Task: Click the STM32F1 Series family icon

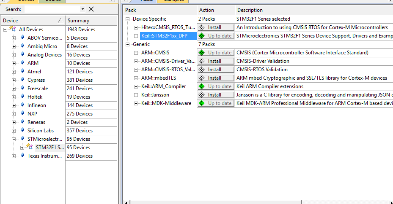Action: [30, 147]
